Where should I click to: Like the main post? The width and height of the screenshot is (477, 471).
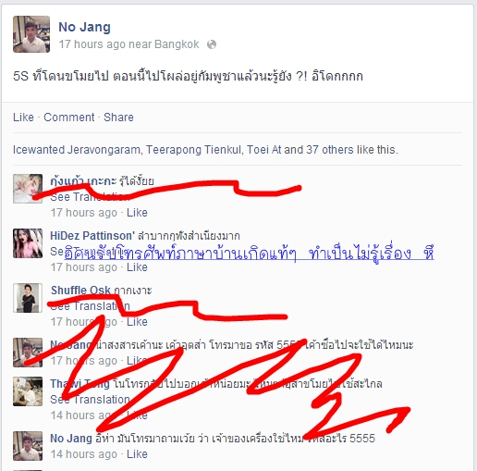click(x=23, y=118)
